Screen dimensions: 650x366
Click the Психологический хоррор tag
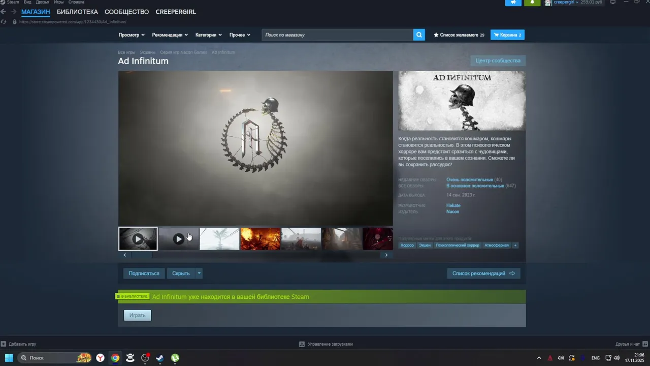(458, 245)
